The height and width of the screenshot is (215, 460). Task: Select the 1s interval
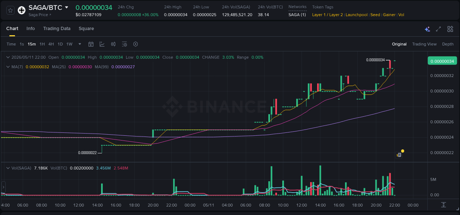pyautogui.click(x=22, y=44)
